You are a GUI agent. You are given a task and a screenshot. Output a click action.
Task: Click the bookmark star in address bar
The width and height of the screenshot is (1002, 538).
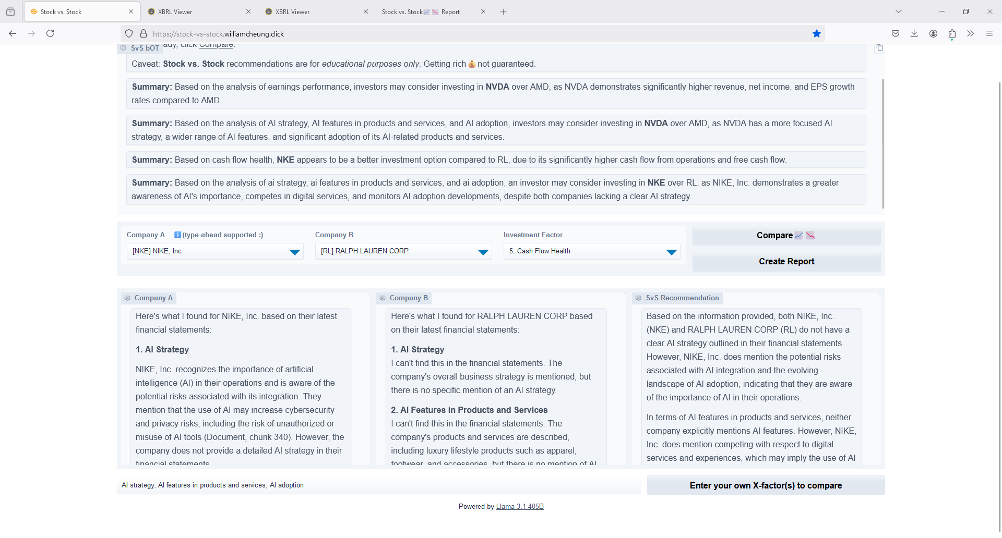[817, 34]
